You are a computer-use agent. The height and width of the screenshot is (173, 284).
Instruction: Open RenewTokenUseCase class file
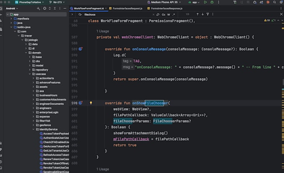(x=56, y=159)
